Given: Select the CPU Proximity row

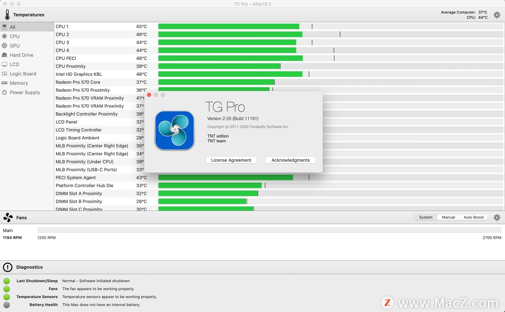Looking at the screenshot, I should click(279, 66).
